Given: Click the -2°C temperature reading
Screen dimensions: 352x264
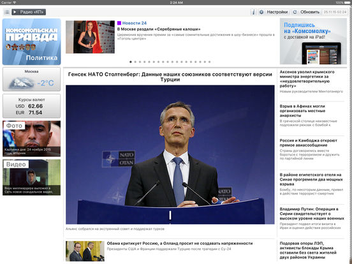Looking at the screenshot, I should (45, 84).
